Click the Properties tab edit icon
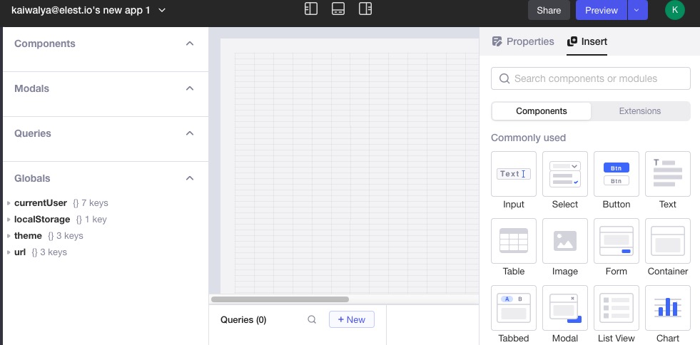700x345 pixels. (497, 41)
